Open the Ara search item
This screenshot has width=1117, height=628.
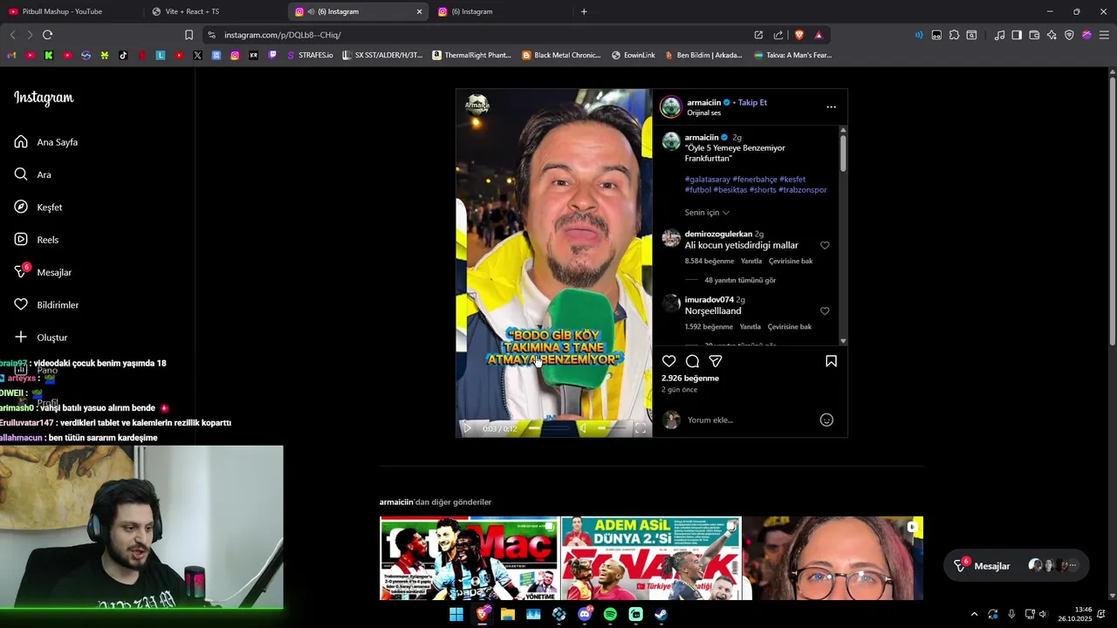click(x=32, y=174)
